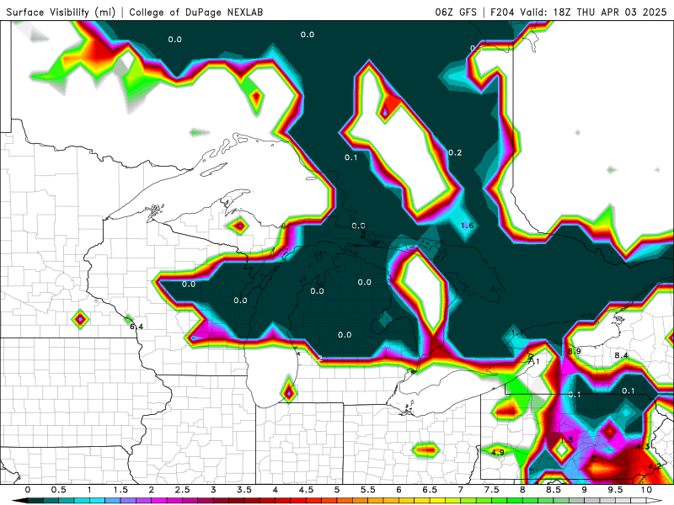Screen dimensions: 674x505
Task: Click the 3.5 label on the color legend
Action: click(244, 490)
